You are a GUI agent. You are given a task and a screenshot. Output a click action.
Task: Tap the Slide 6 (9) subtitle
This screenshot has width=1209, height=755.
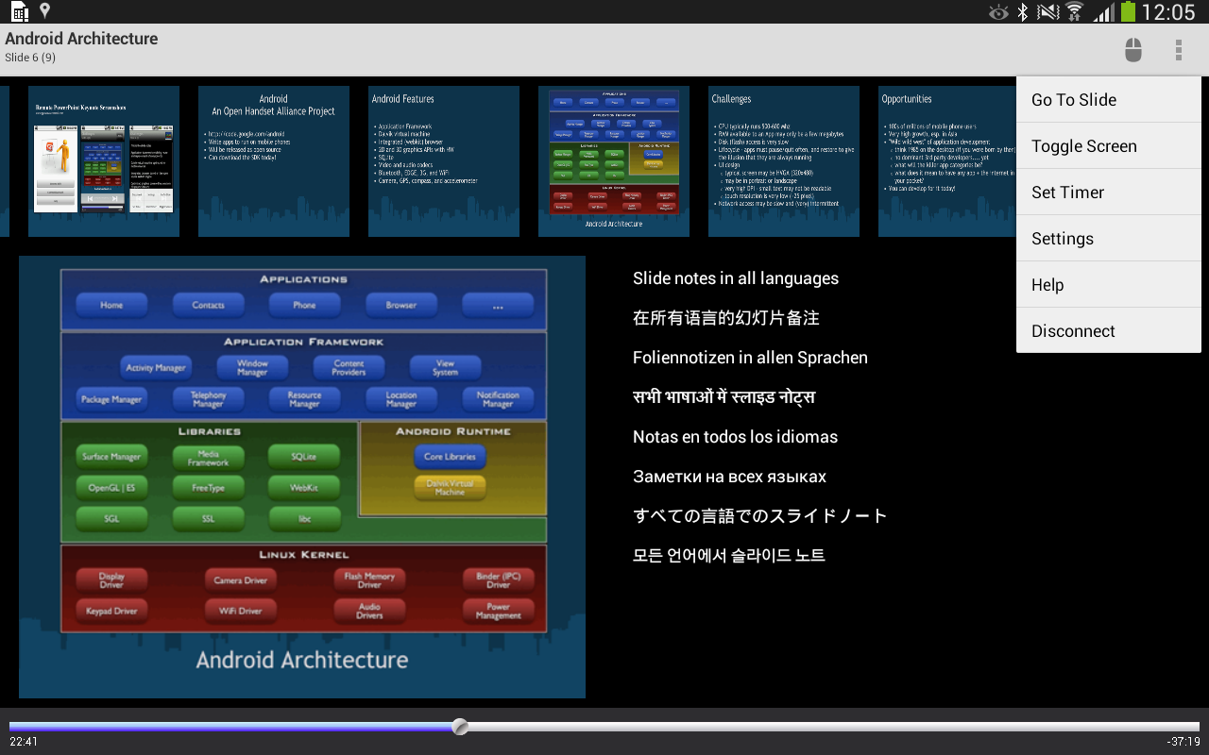pyautogui.click(x=30, y=58)
